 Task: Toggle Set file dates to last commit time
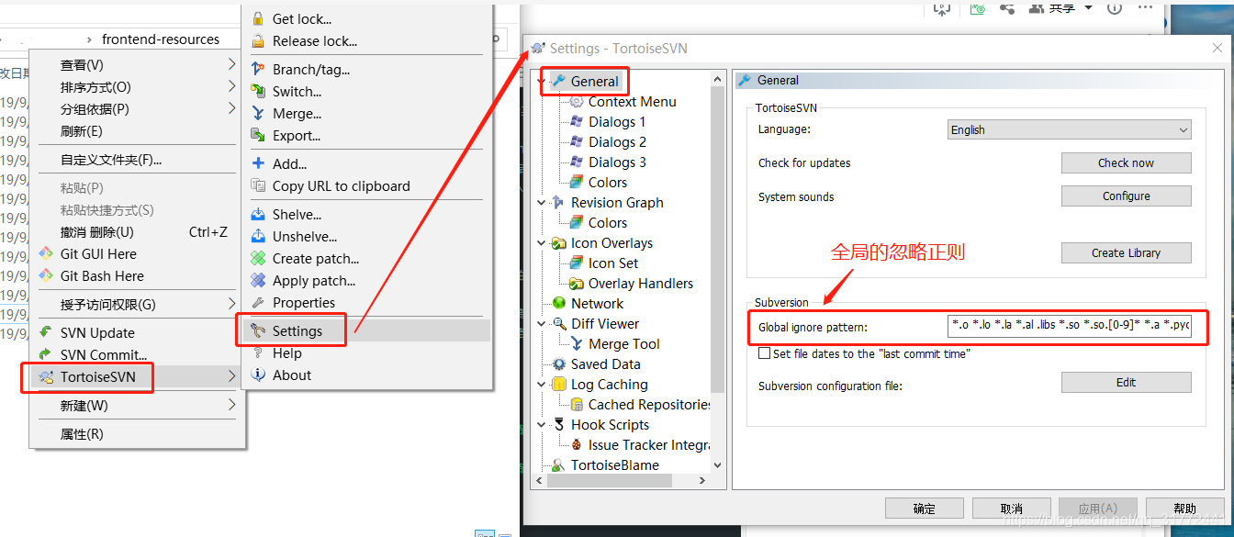(764, 353)
